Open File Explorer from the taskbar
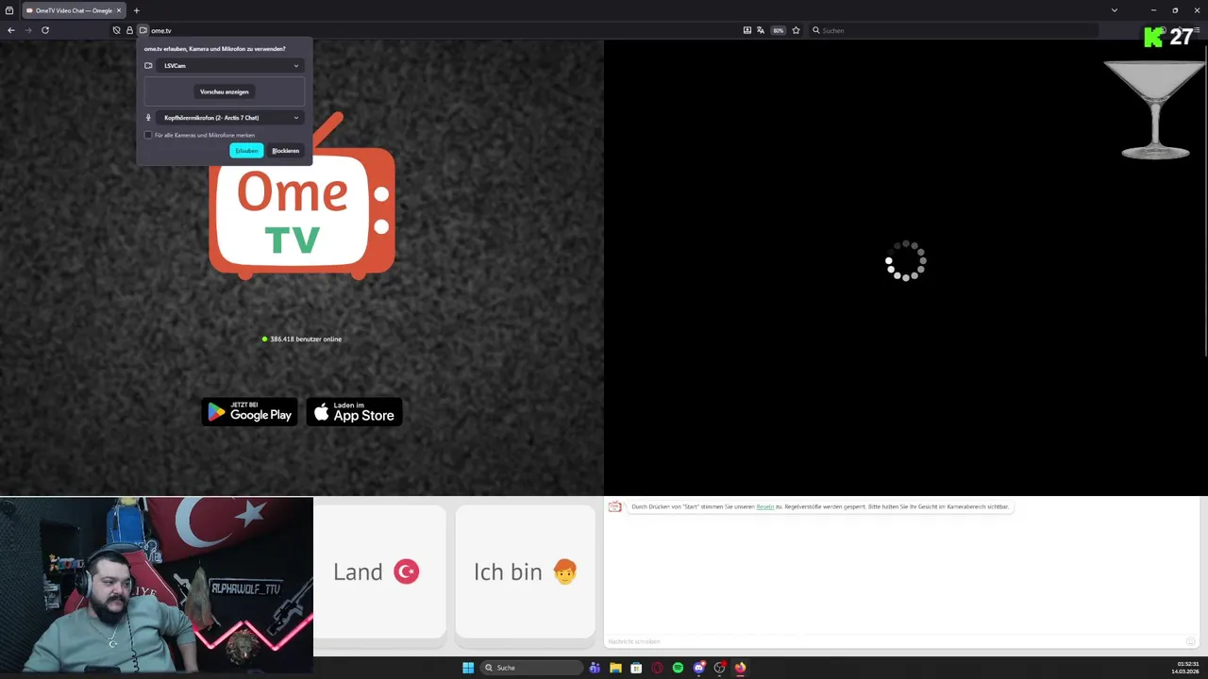 (615, 668)
